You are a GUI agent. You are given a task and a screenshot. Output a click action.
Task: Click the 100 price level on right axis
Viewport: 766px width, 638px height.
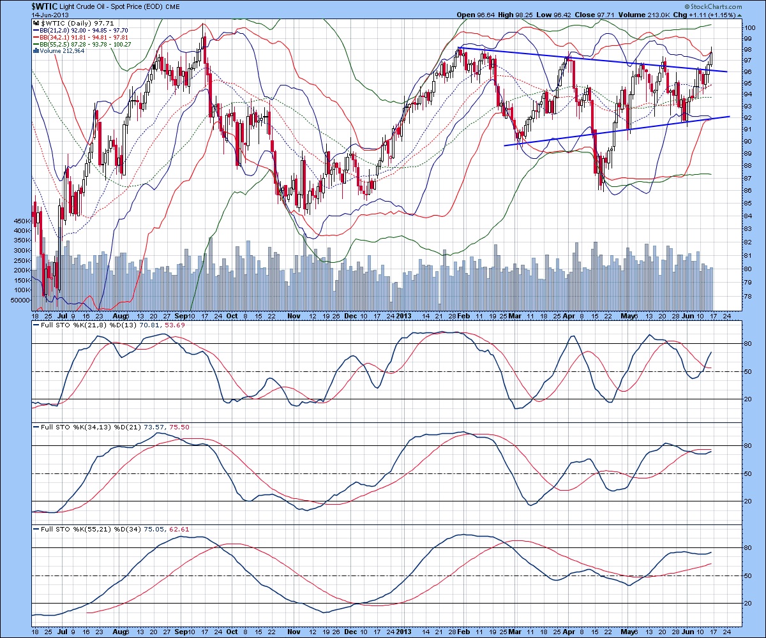pyautogui.click(x=749, y=27)
